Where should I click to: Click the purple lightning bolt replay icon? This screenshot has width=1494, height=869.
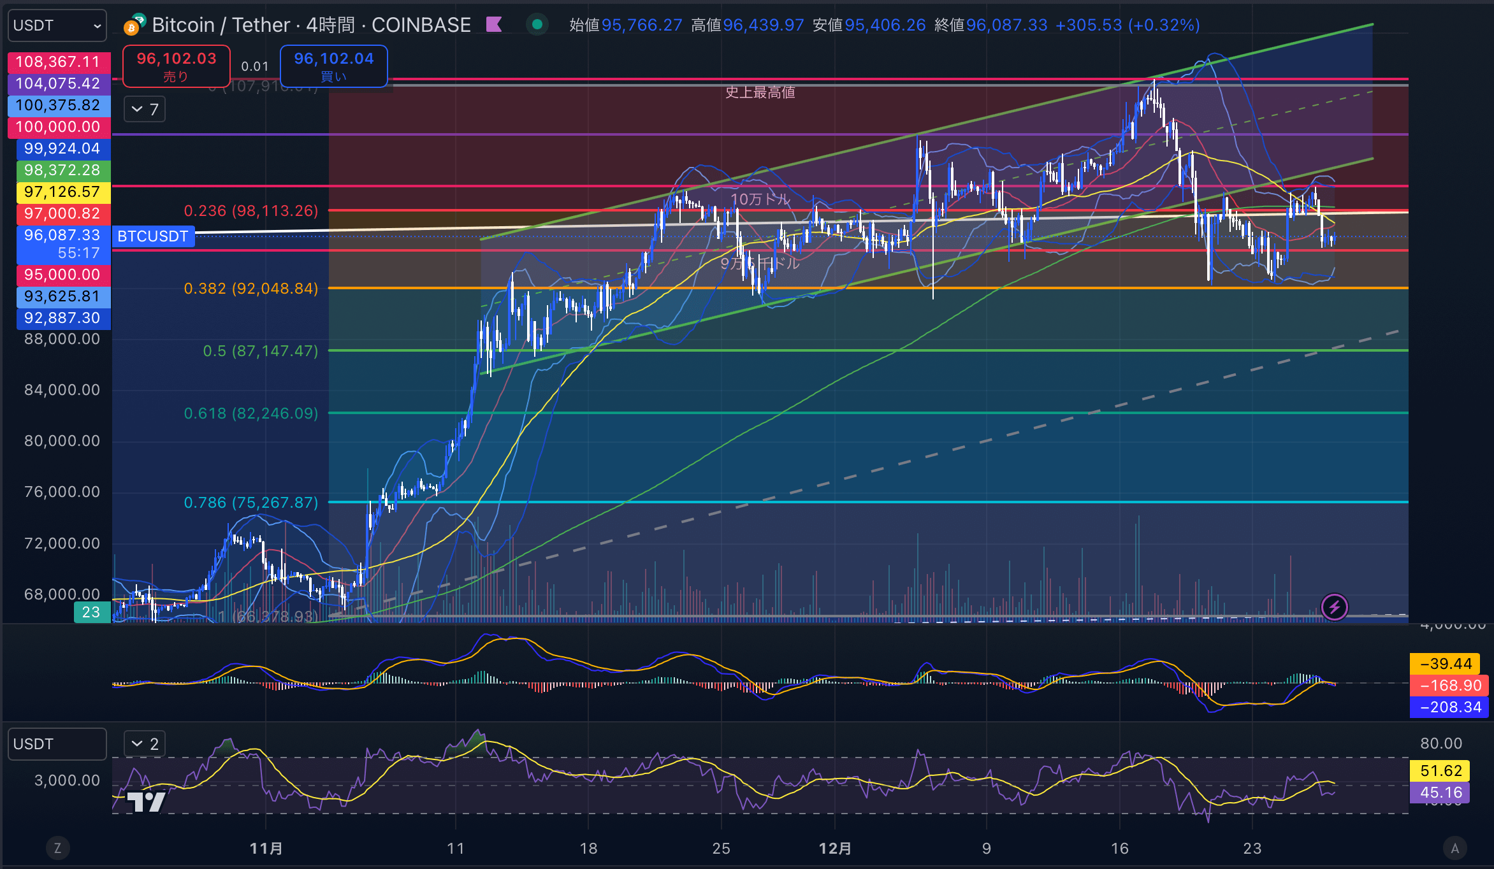click(1334, 607)
